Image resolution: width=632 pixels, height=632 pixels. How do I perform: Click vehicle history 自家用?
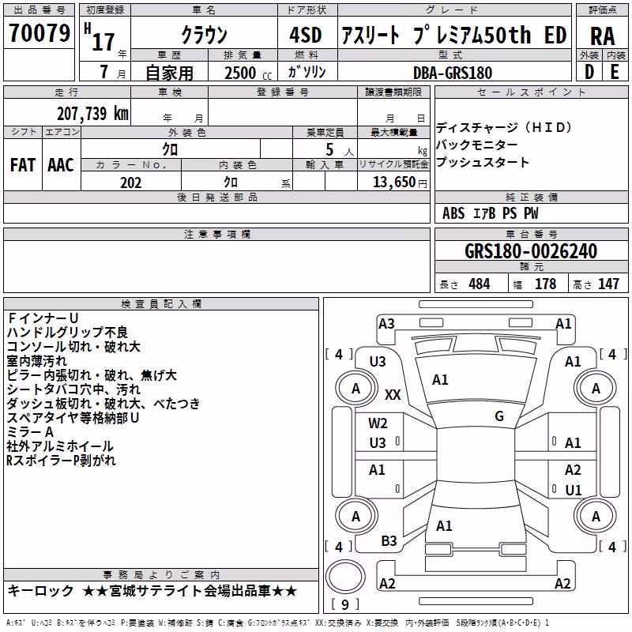coord(169,73)
